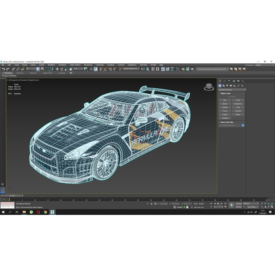Open the All selection filter dropdown
The height and width of the screenshot is (275, 275).
point(31,69)
